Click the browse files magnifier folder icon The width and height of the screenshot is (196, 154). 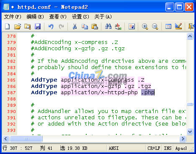(x=28, y=26)
